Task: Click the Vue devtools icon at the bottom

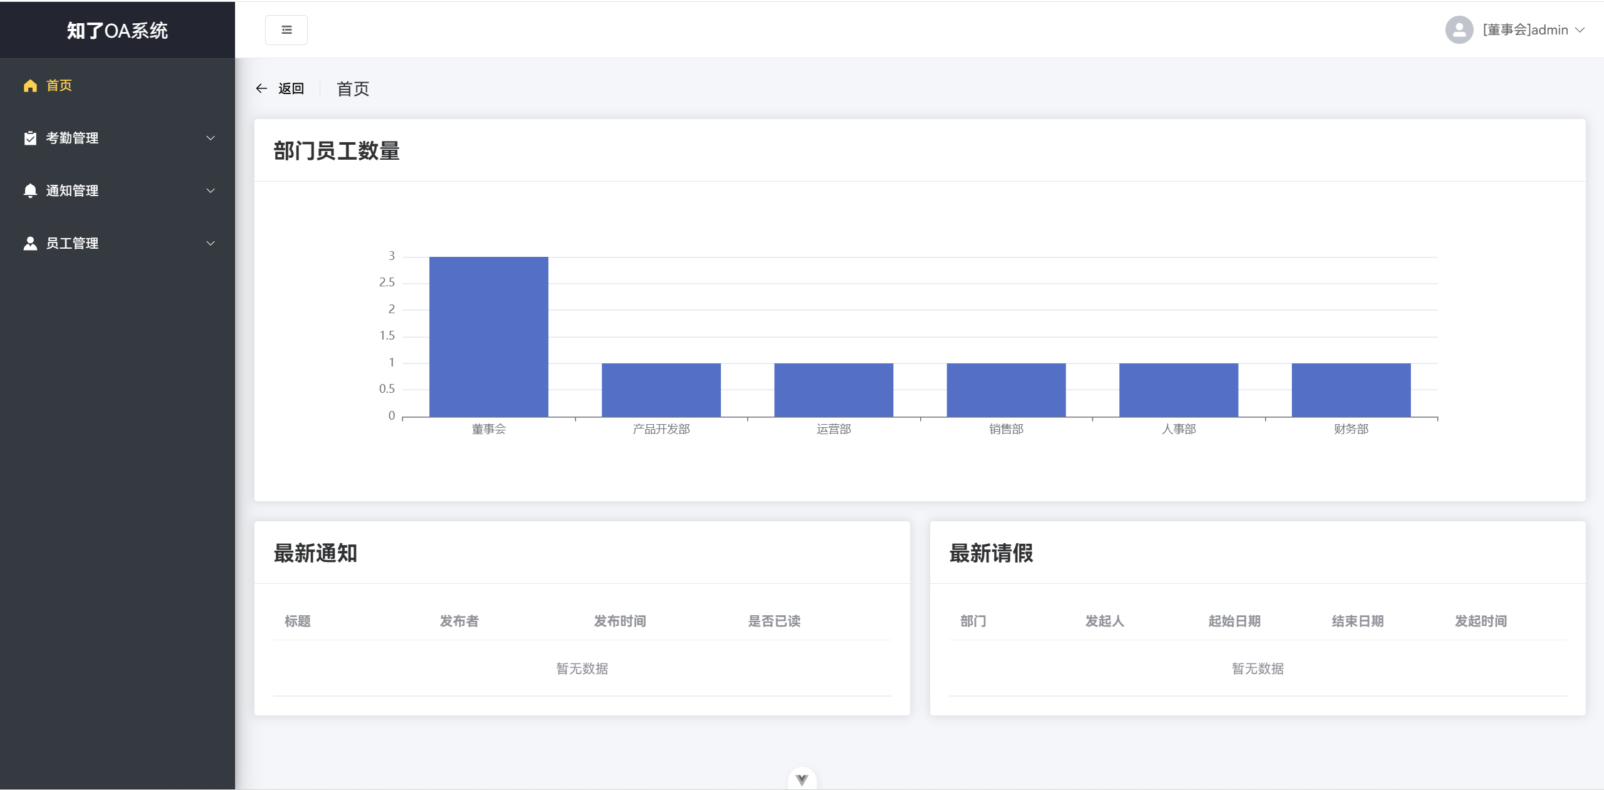Action: (802, 779)
